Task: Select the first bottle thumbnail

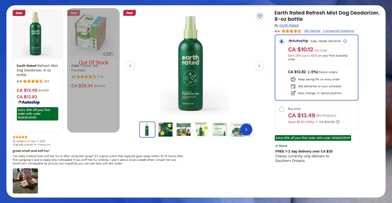Action: [x=147, y=129]
